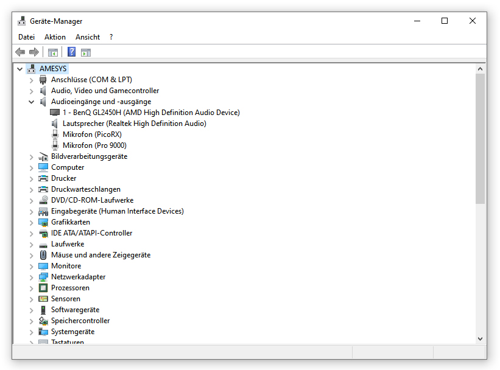Expand Audio, Video und Gamecontroller chevron
The height and width of the screenshot is (370, 500).
pos(31,91)
